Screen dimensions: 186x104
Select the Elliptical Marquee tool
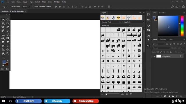[x=8, y=20]
